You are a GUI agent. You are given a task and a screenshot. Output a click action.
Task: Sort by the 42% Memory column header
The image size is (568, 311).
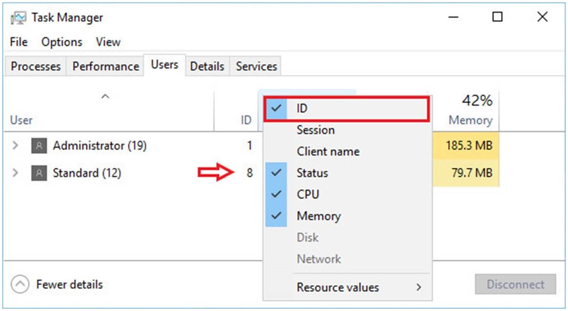click(466, 111)
